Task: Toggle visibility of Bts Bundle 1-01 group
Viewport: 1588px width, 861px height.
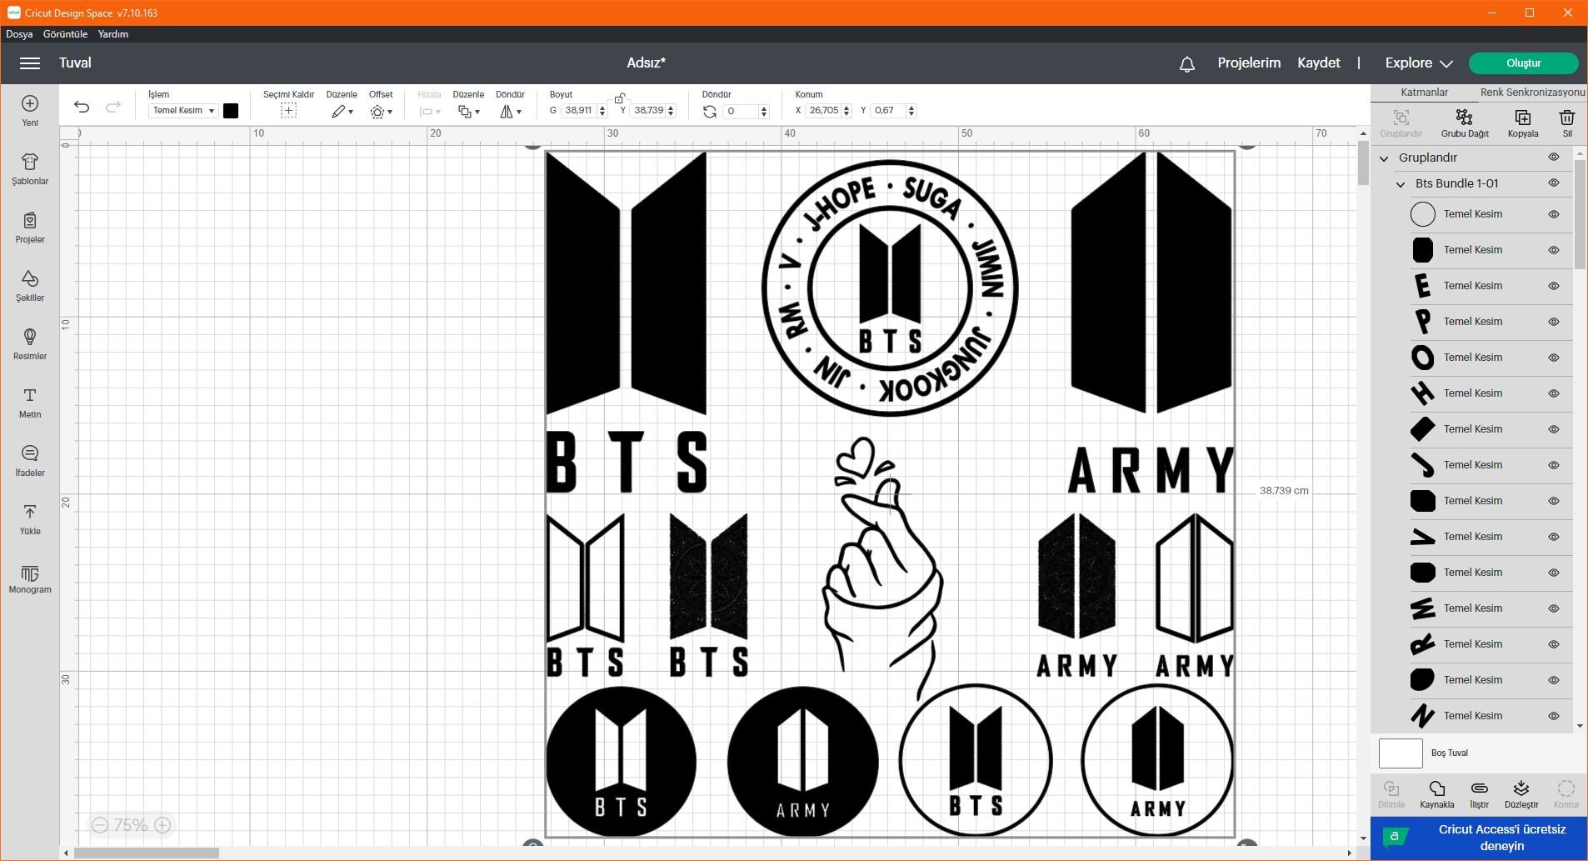Action: 1555,183
